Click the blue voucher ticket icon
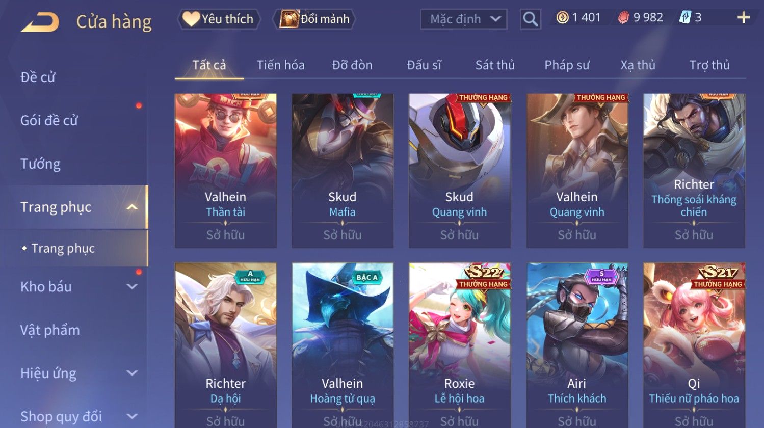The height and width of the screenshot is (428, 764). tap(685, 18)
